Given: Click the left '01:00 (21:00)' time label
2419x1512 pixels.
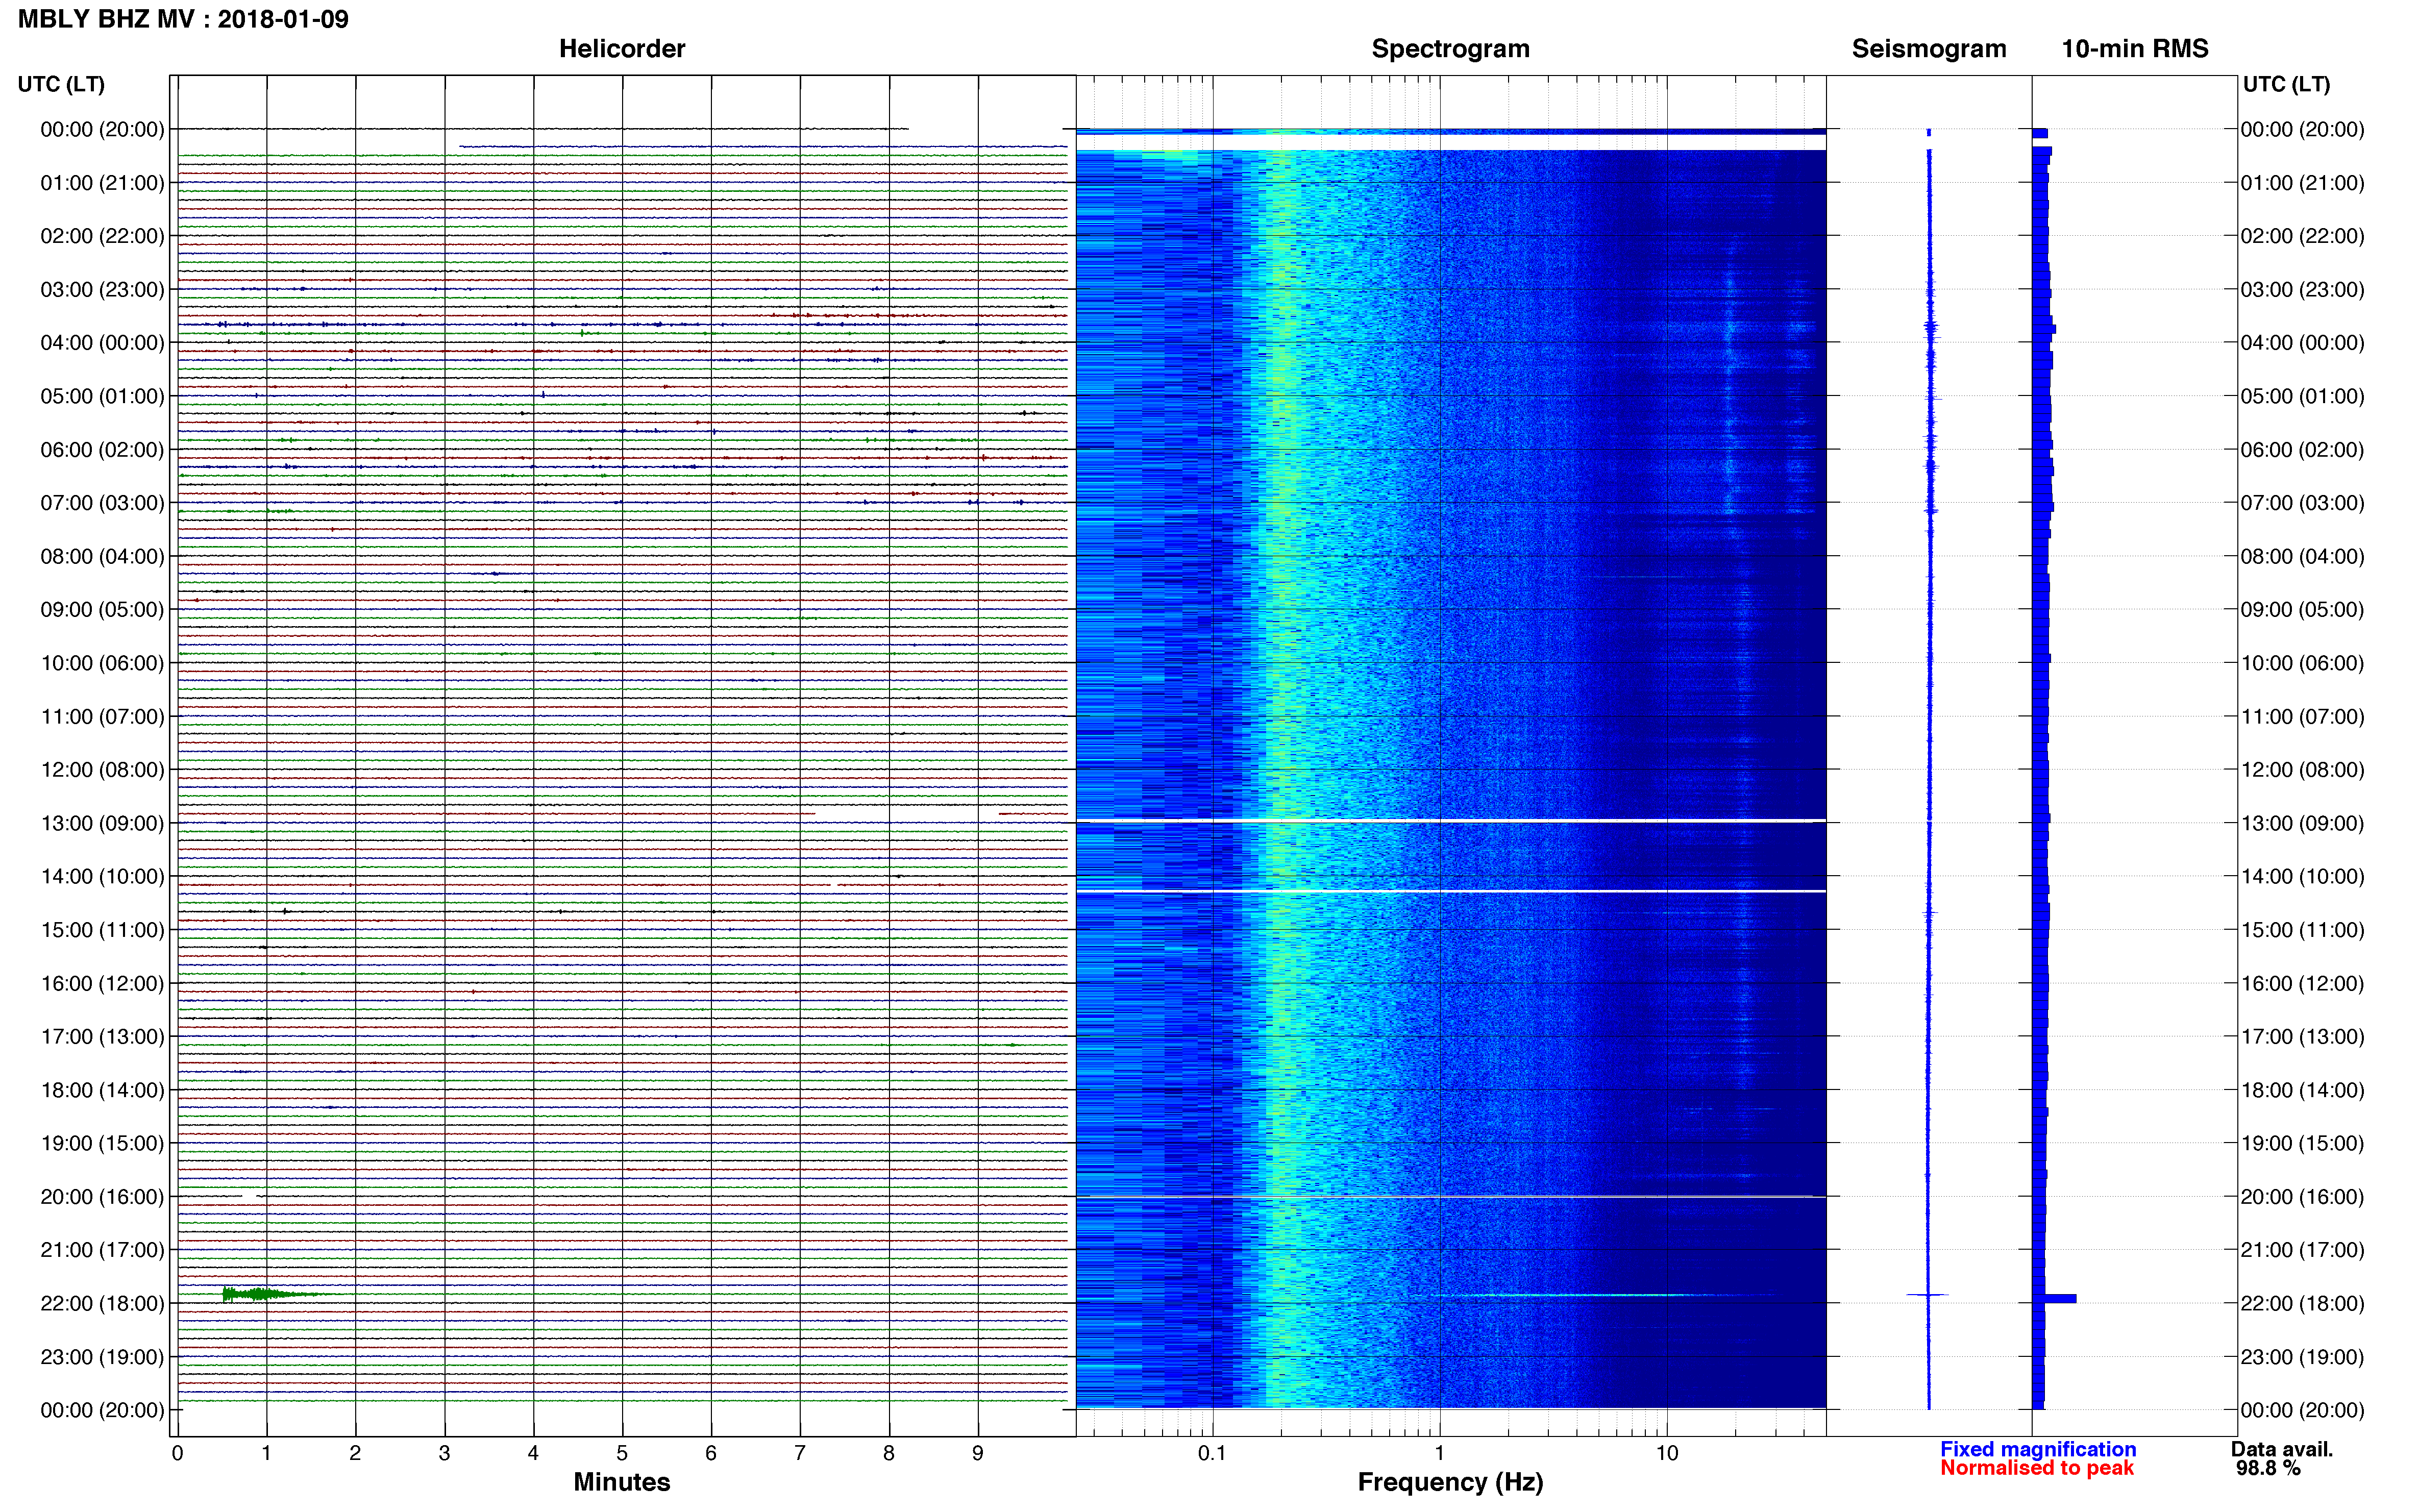Looking at the screenshot, I should 102,183.
